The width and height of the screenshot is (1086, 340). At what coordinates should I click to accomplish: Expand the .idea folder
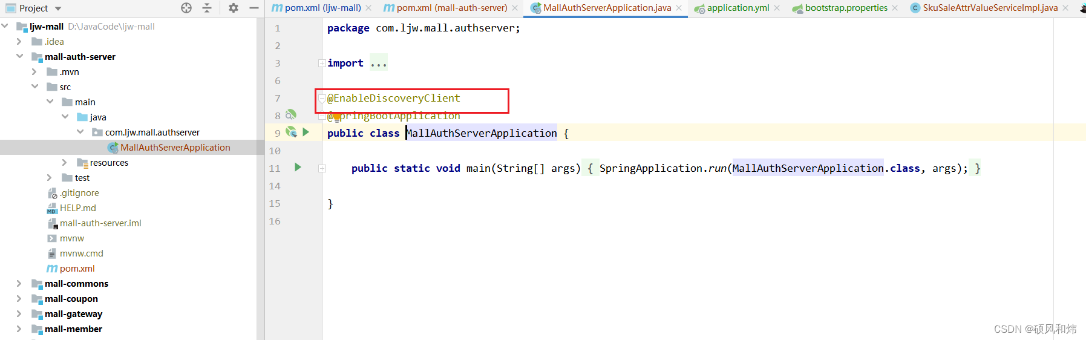point(19,41)
